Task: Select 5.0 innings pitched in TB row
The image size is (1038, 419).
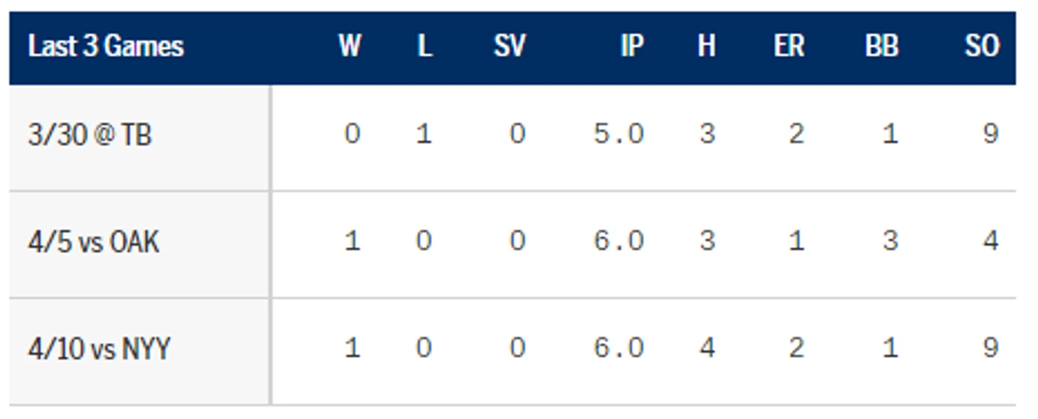Action: [619, 134]
